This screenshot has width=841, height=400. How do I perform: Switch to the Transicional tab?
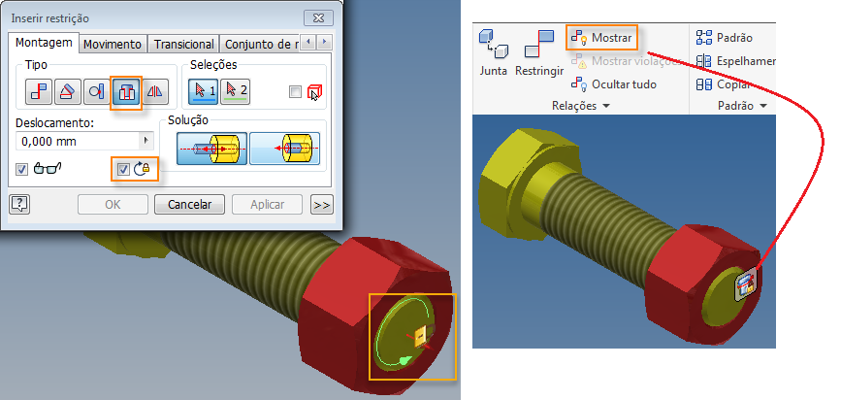pyautogui.click(x=184, y=44)
